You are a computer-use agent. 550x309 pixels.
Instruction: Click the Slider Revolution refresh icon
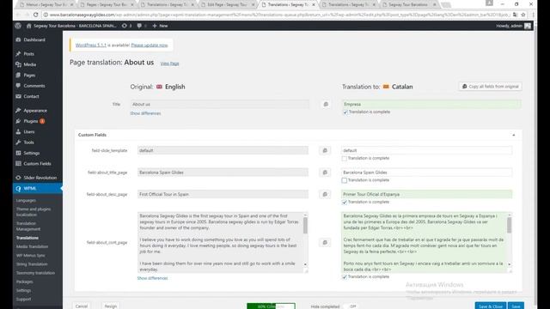(x=18, y=178)
